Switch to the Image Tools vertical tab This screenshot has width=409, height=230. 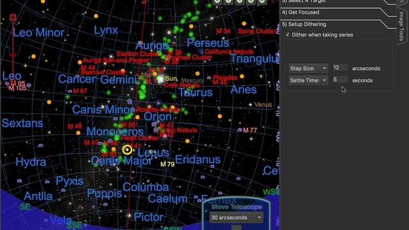click(402, 26)
